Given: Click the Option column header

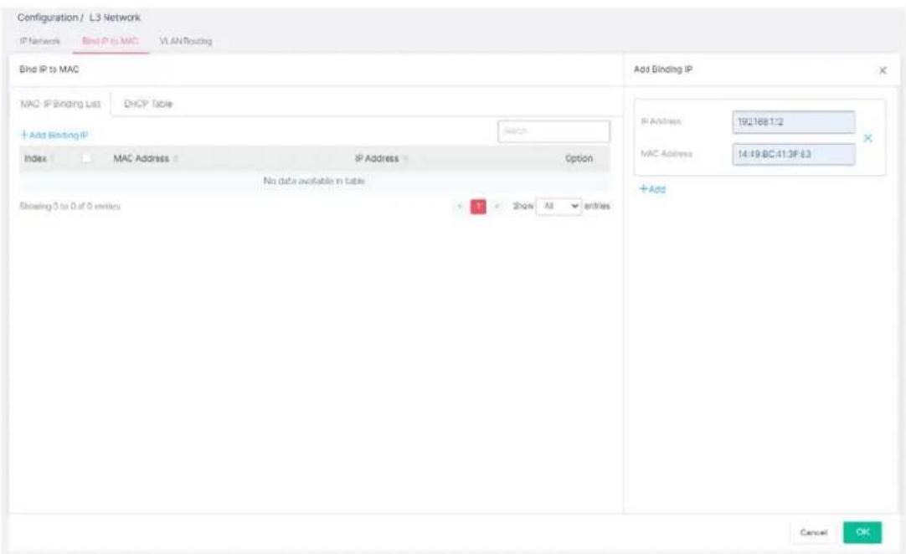Looking at the screenshot, I should point(579,158).
